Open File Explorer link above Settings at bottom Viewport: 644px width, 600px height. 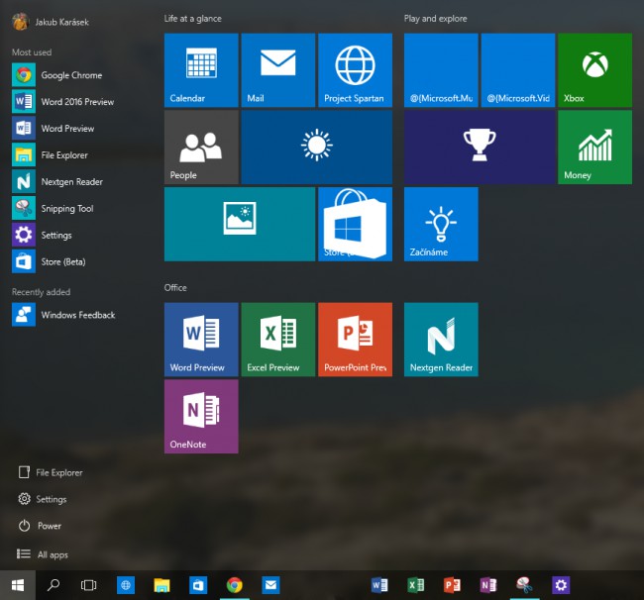(51, 472)
